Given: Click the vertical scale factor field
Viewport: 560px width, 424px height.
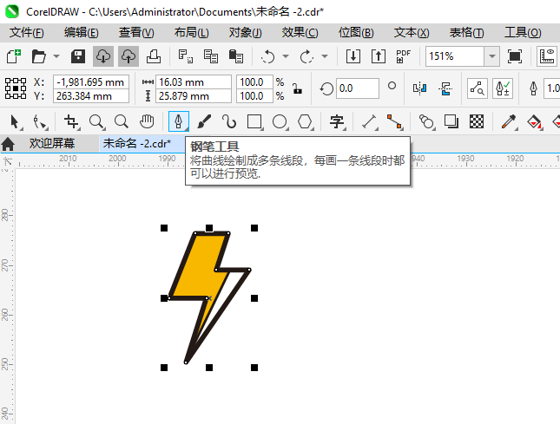Looking at the screenshot, I should [254, 96].
